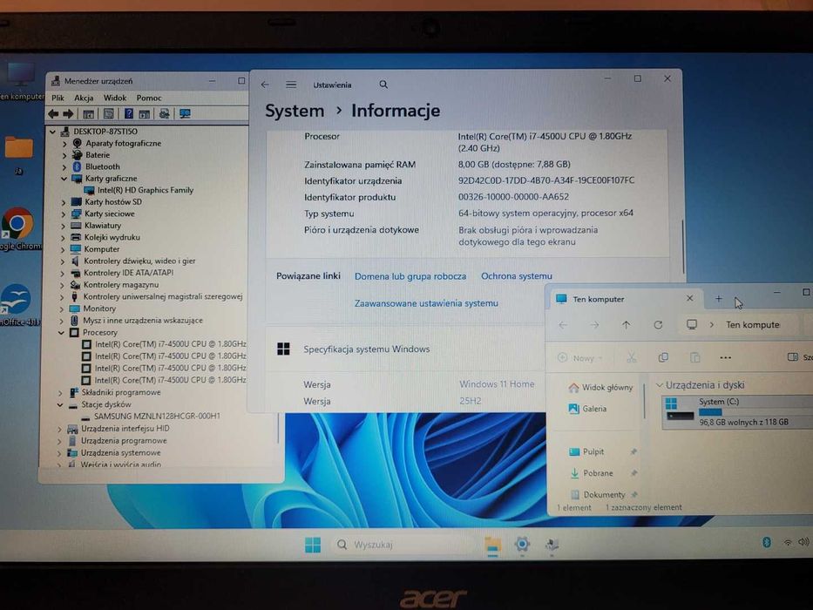Click the monitor scan-hardware toolbar icon
Screen dimensions: 813x610
point(185,113)
